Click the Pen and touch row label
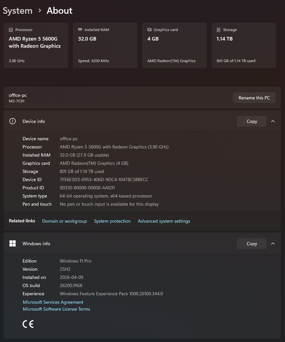This screenshot has width=285, height=342. pos(37,204)
